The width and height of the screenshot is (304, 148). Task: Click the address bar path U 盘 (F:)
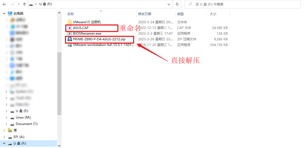click(46, 4)
